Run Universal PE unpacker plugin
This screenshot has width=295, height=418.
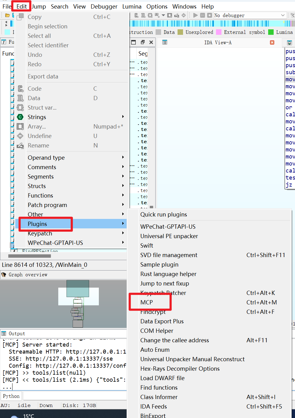(x=209, y=236)
